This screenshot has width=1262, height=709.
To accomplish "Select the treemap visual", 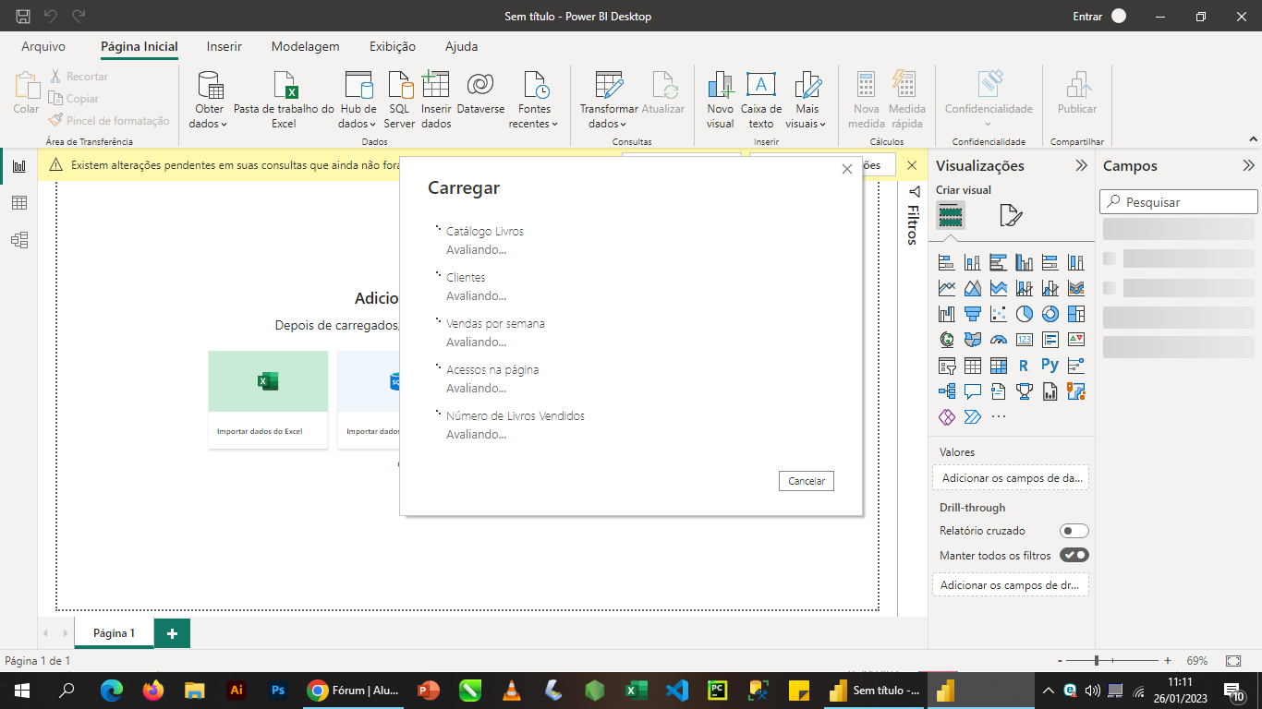I will coord(1075,314).
